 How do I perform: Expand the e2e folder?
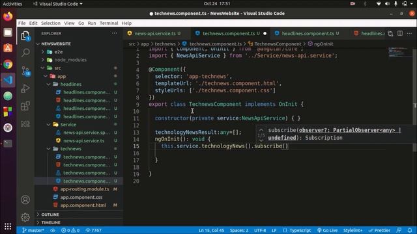[59, 52]
